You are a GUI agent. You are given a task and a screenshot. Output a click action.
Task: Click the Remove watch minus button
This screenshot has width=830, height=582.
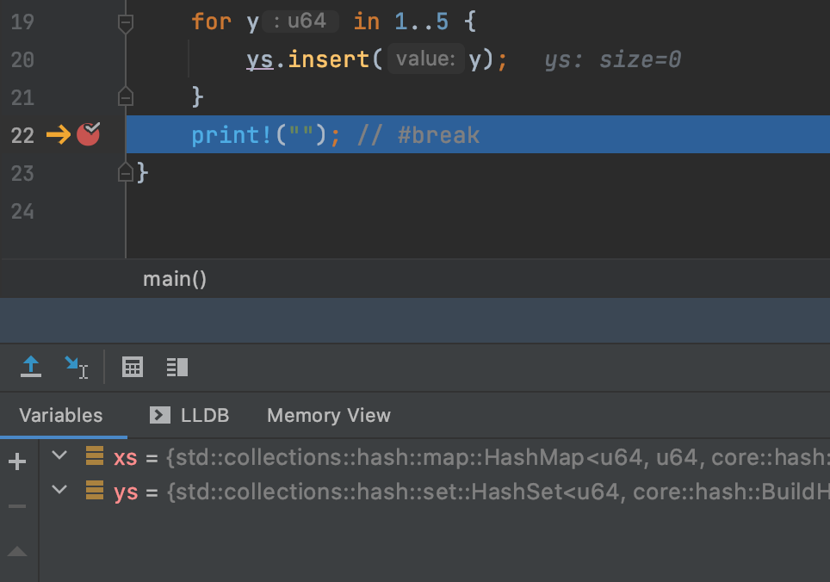click(x=17, y=504)
